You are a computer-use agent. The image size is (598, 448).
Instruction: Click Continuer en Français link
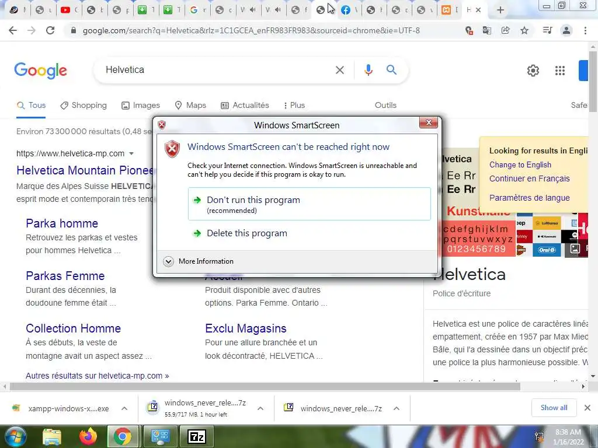529,178
